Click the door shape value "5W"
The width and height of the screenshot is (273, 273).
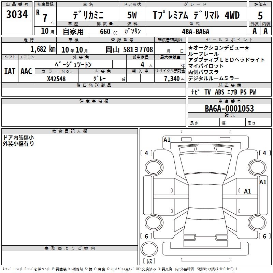click(x=132, y=15)
